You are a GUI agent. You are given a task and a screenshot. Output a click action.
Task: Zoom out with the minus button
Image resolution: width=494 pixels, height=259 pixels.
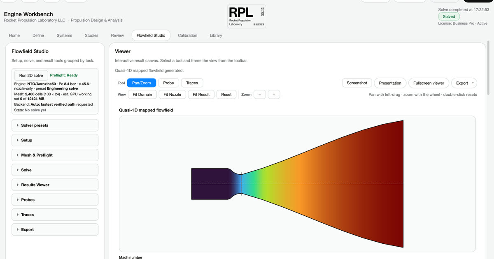(x=259, y=95)
